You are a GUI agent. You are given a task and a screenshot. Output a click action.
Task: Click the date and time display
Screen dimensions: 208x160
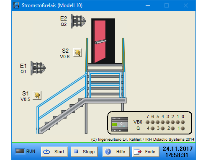(177, 152)
